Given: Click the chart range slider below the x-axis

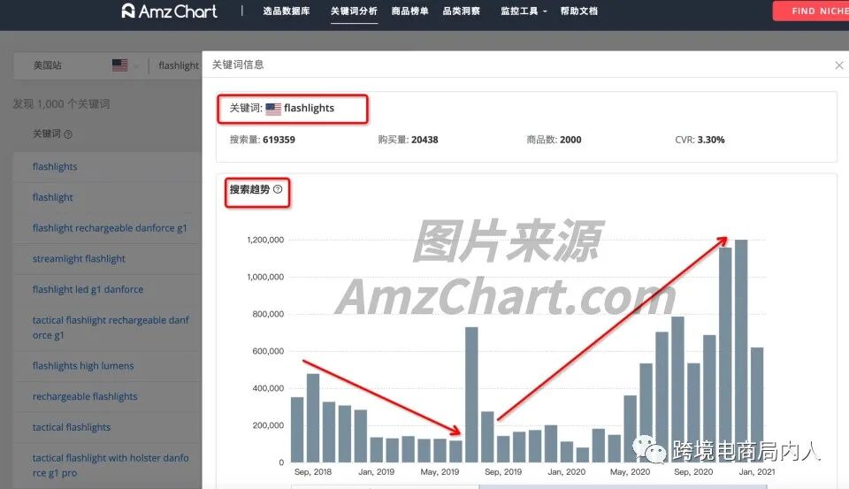Looking at the screenshot, I should click(529, 487).
